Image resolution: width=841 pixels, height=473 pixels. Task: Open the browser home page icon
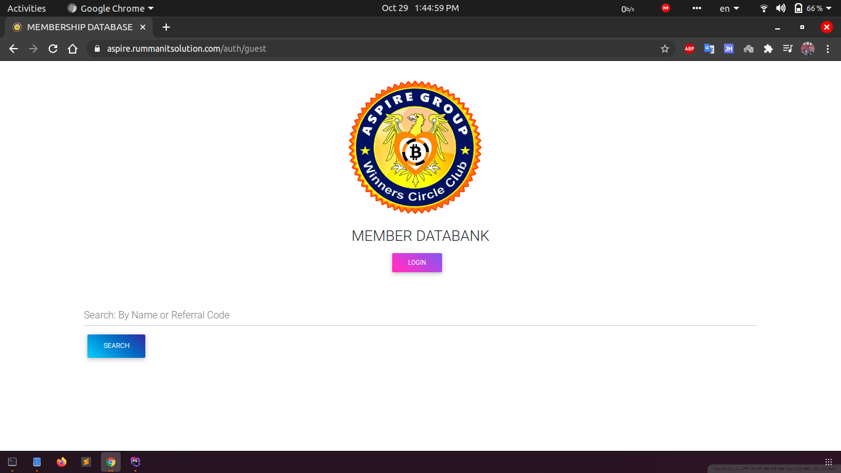click(x=73, y=49)
